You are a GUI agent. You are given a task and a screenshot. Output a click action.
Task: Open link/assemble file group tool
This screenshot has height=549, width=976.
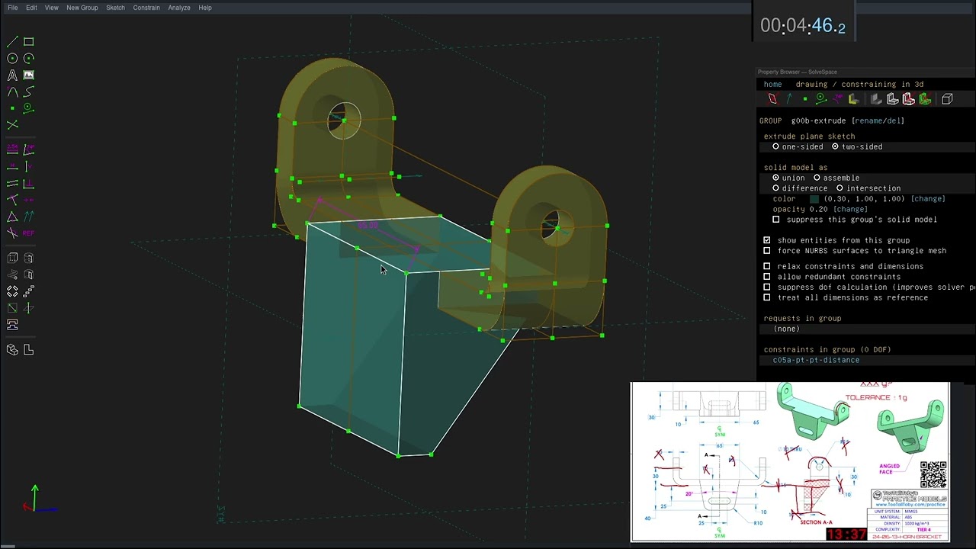[12, 325]
